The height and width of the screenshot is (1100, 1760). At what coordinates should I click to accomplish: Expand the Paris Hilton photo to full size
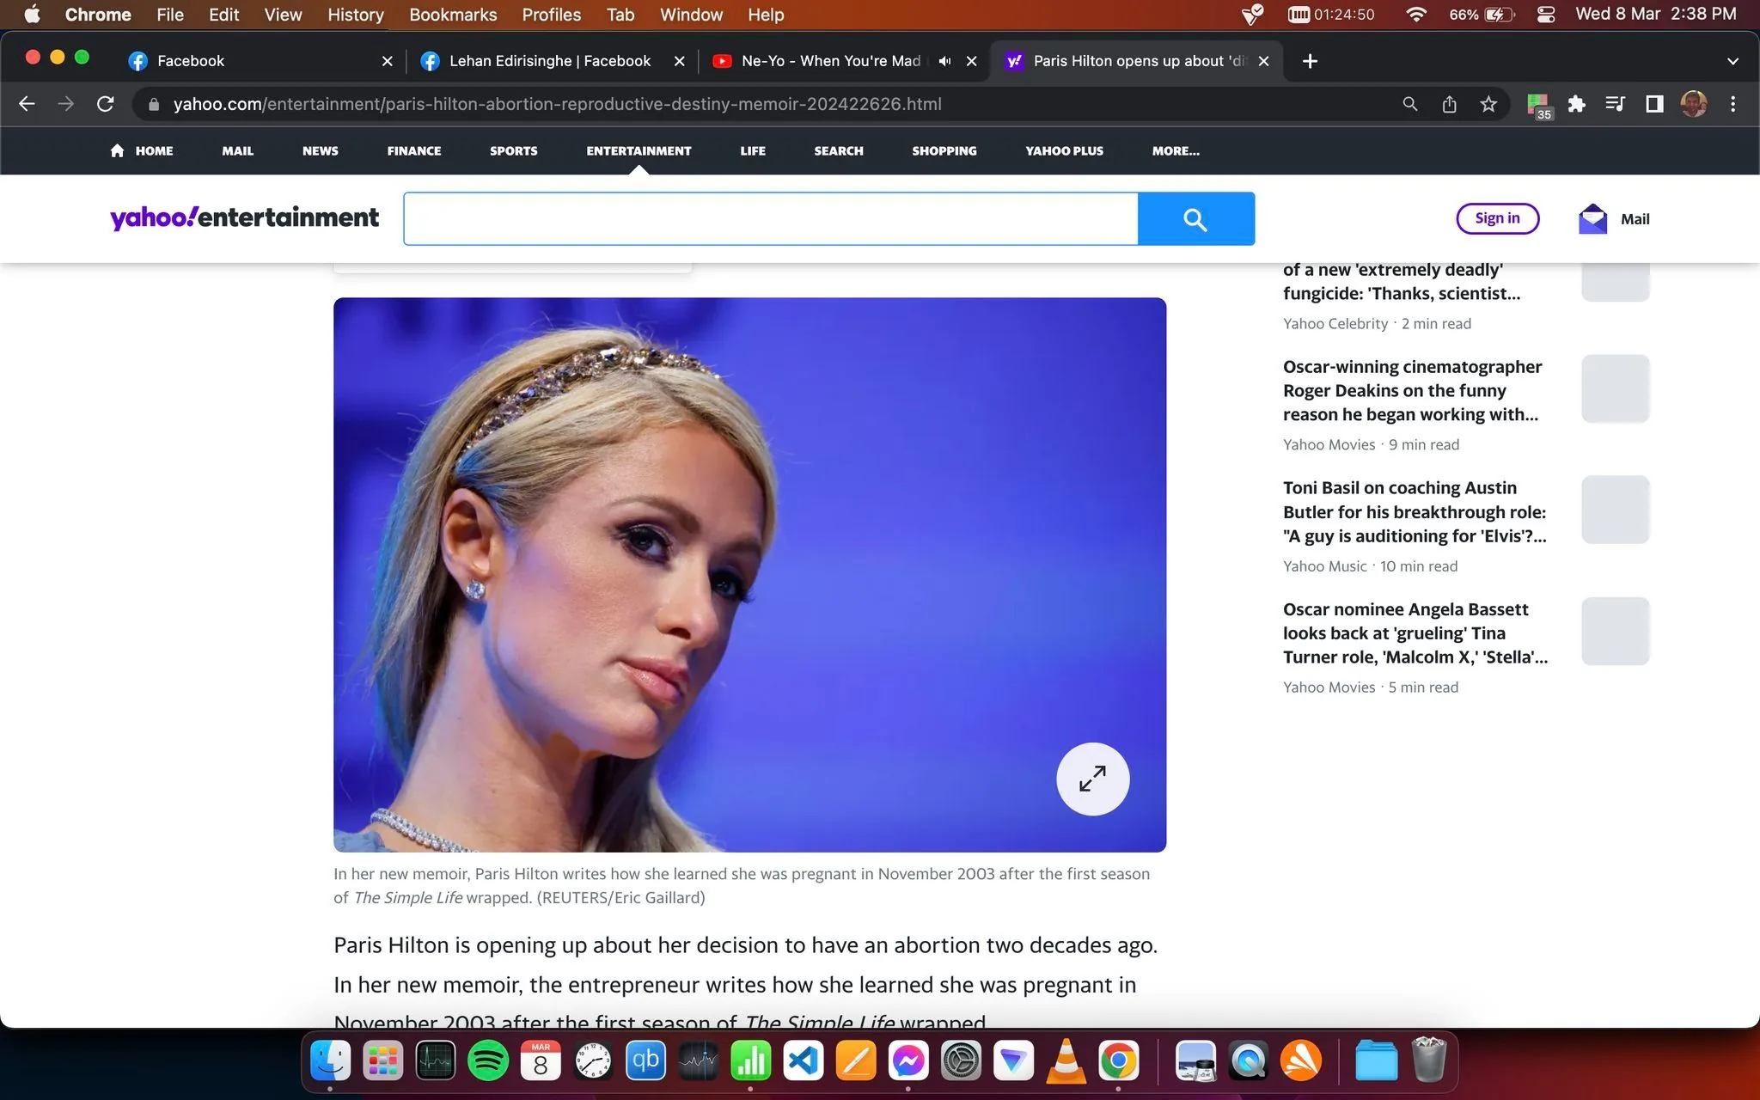coord(1092,779)
